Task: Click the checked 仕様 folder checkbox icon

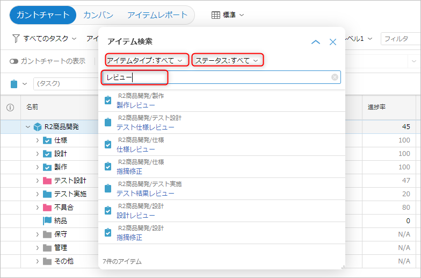Action: (47, 140)
